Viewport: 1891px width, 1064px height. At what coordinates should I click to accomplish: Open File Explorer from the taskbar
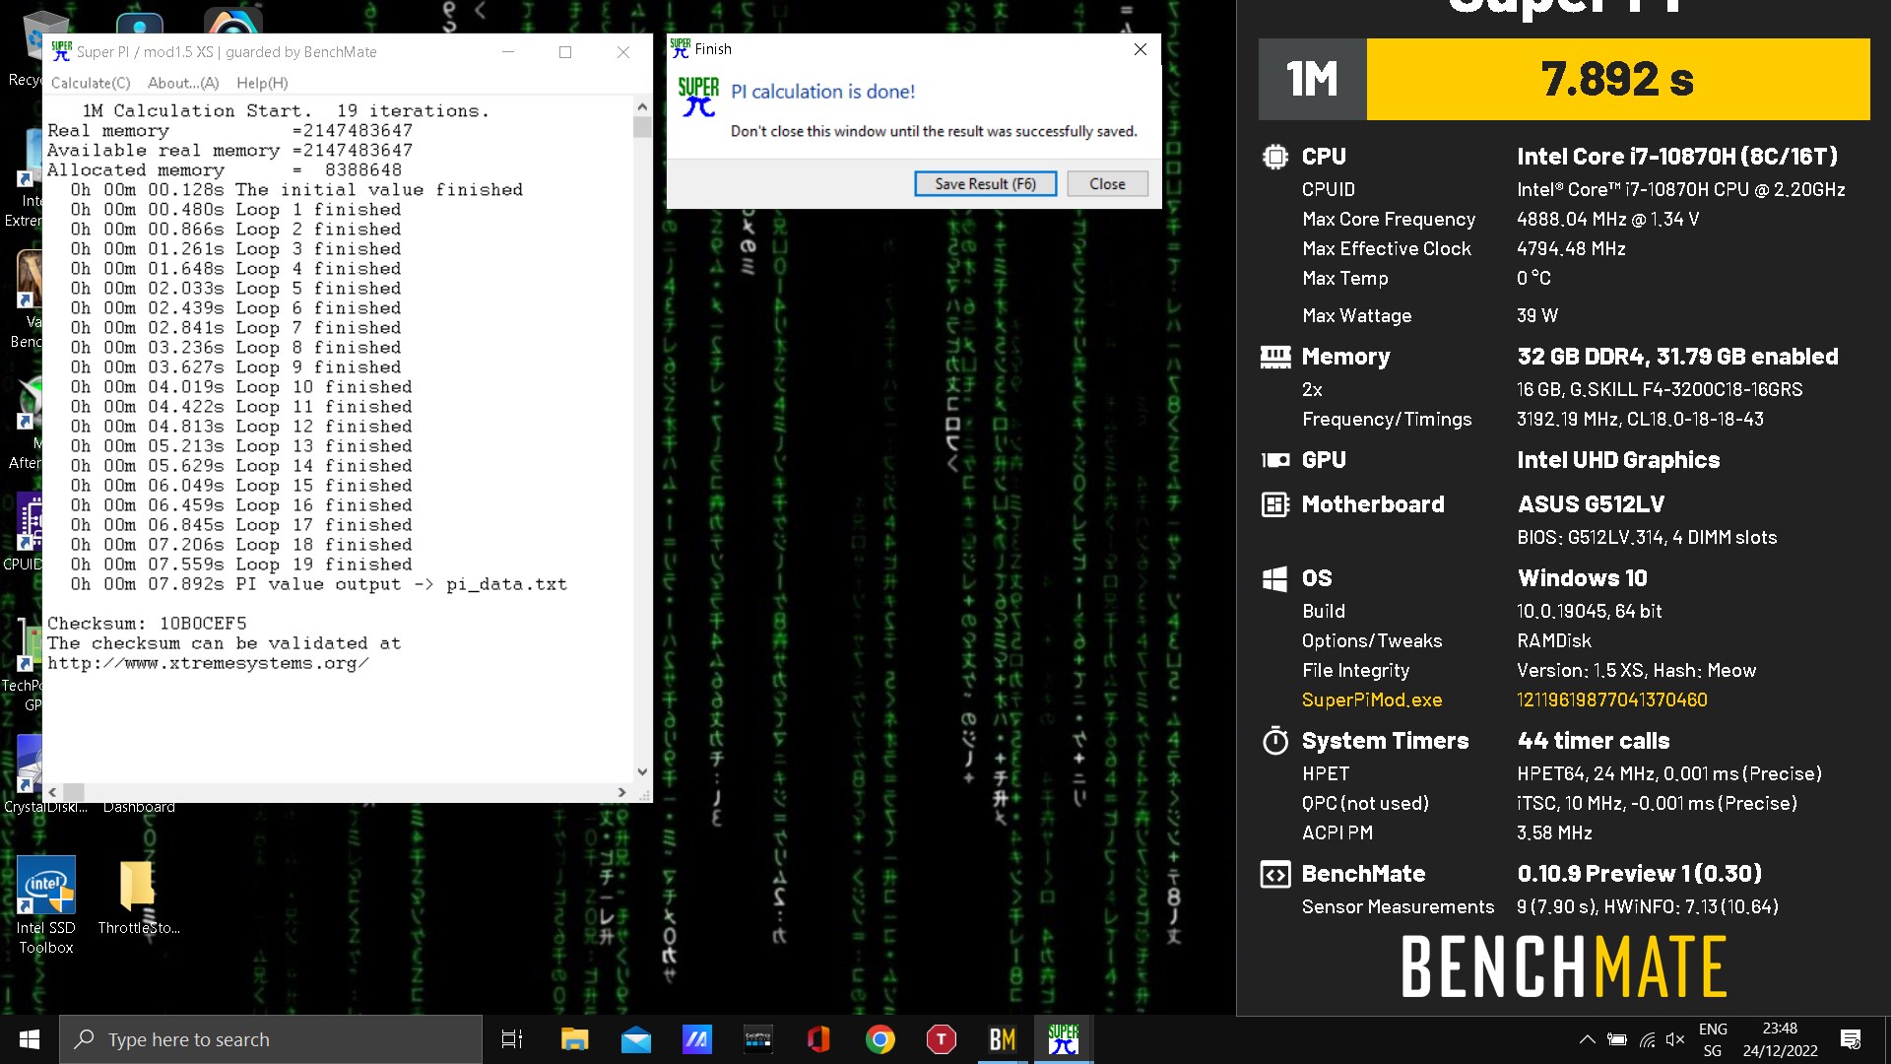tap(574, 1039)
